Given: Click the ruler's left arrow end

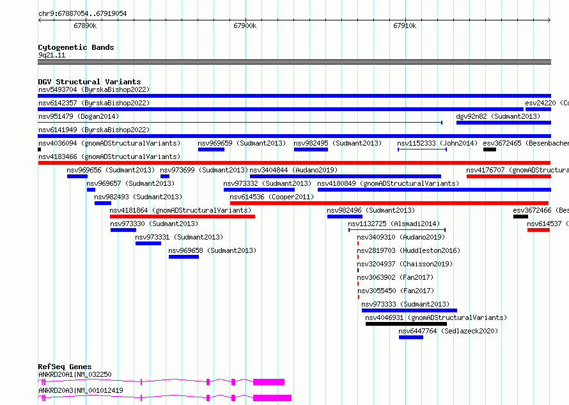Looking at the screenshot, I should [40, 20].
